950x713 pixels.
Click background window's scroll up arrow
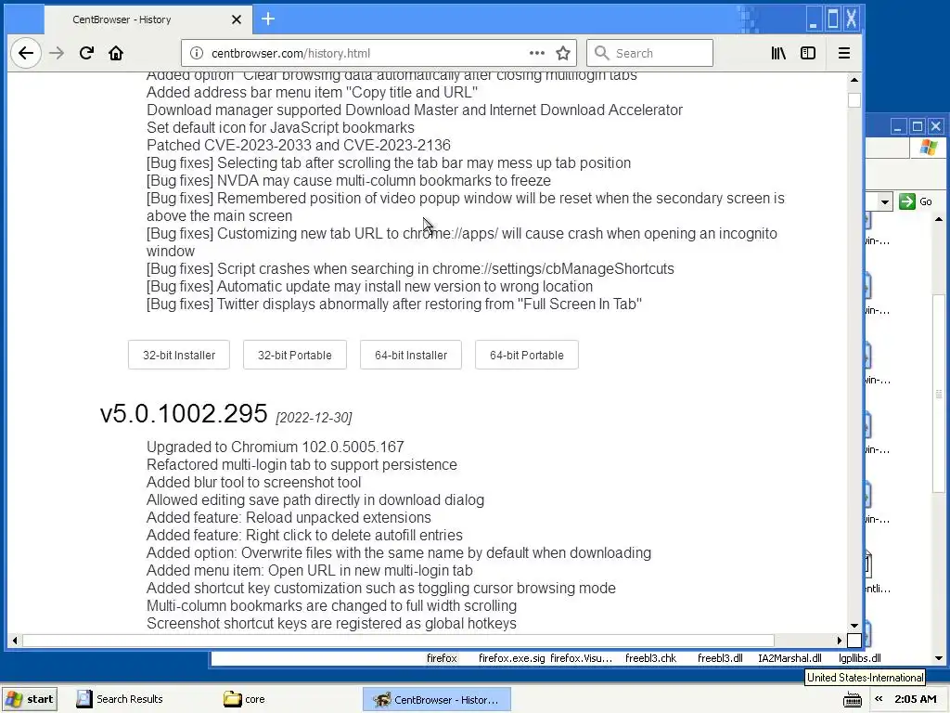(x=939, y=219)
